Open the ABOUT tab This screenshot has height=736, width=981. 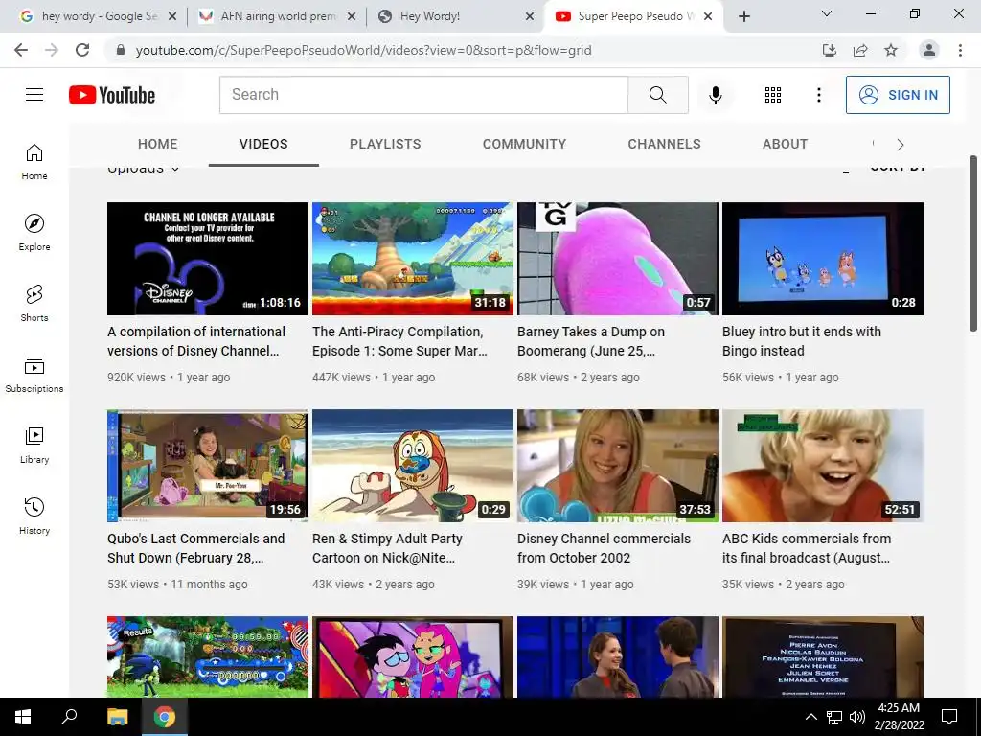click(786, 144)
